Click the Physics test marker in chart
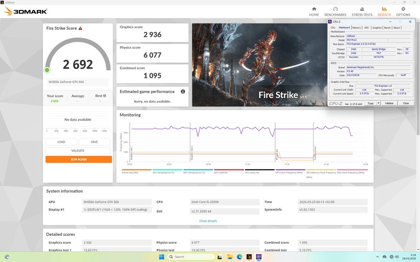This screenshot has height=262, width=420. tap(277, 155)
